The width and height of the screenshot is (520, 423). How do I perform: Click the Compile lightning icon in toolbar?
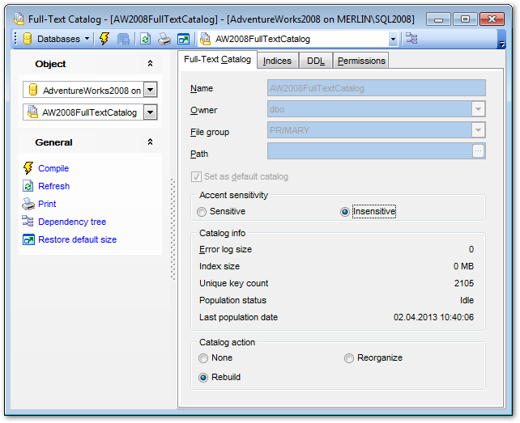104,39
